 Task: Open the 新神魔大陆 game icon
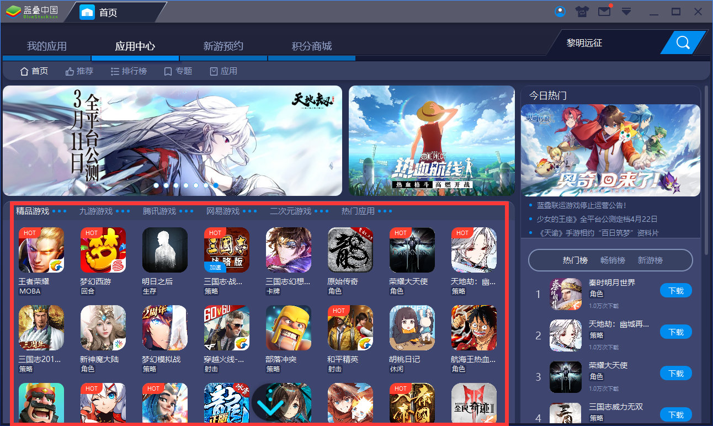pos(103,328)
